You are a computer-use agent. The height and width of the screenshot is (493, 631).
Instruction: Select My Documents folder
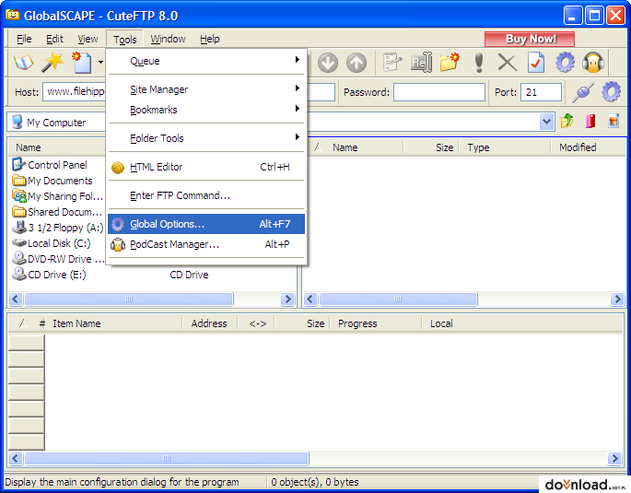point(53,181)
